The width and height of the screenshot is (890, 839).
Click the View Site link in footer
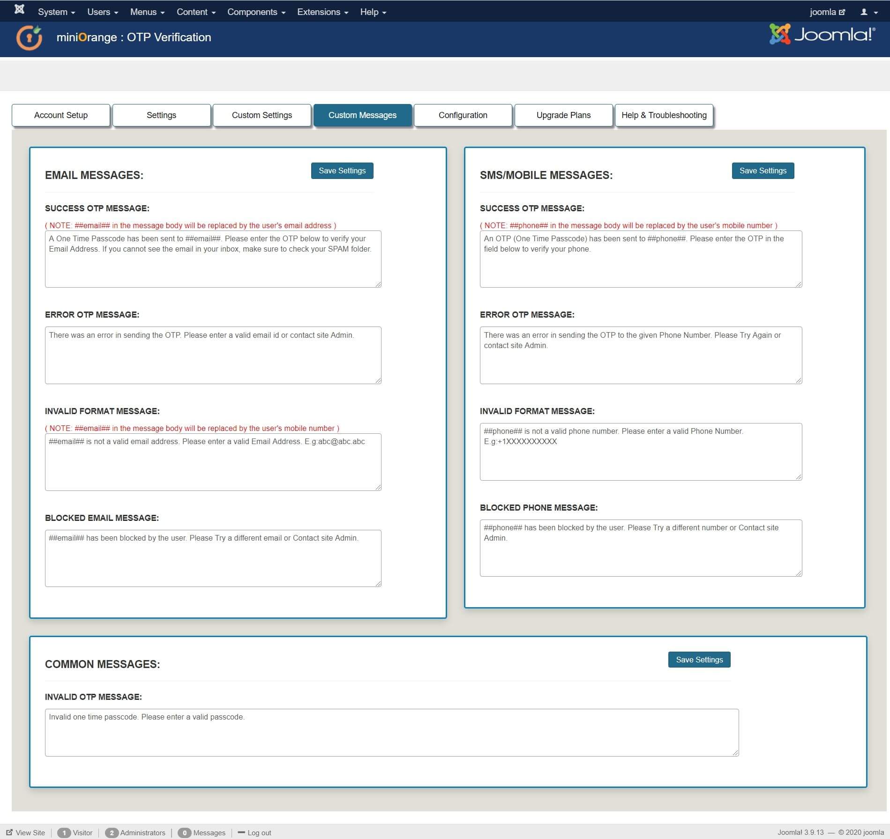(x=26, y=832)
